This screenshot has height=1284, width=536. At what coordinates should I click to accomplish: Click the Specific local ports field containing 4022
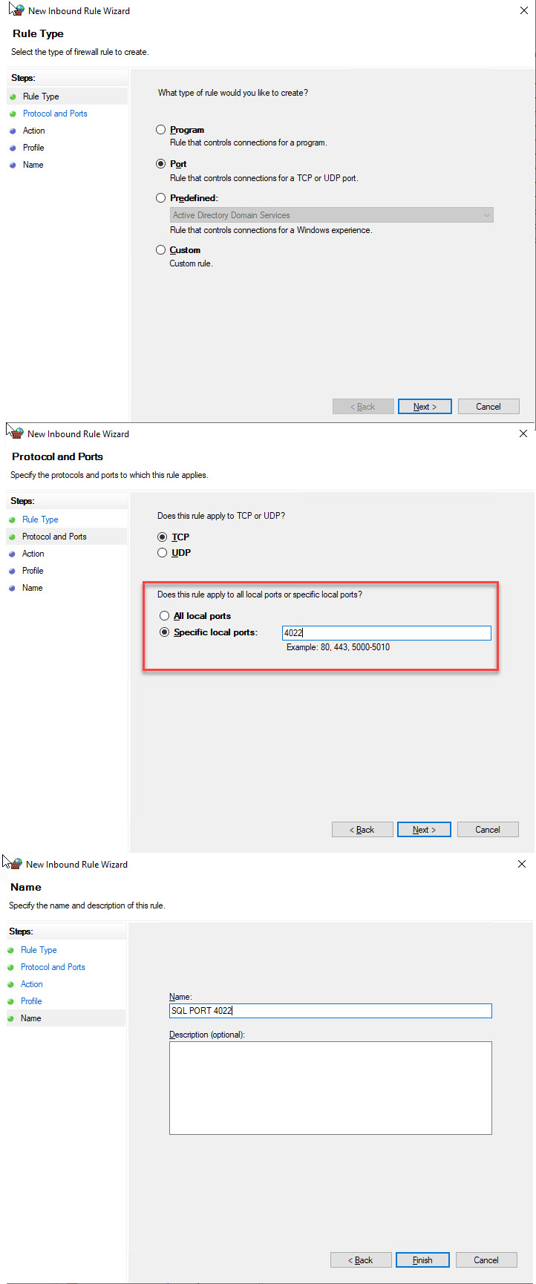[x=386, y=633]
